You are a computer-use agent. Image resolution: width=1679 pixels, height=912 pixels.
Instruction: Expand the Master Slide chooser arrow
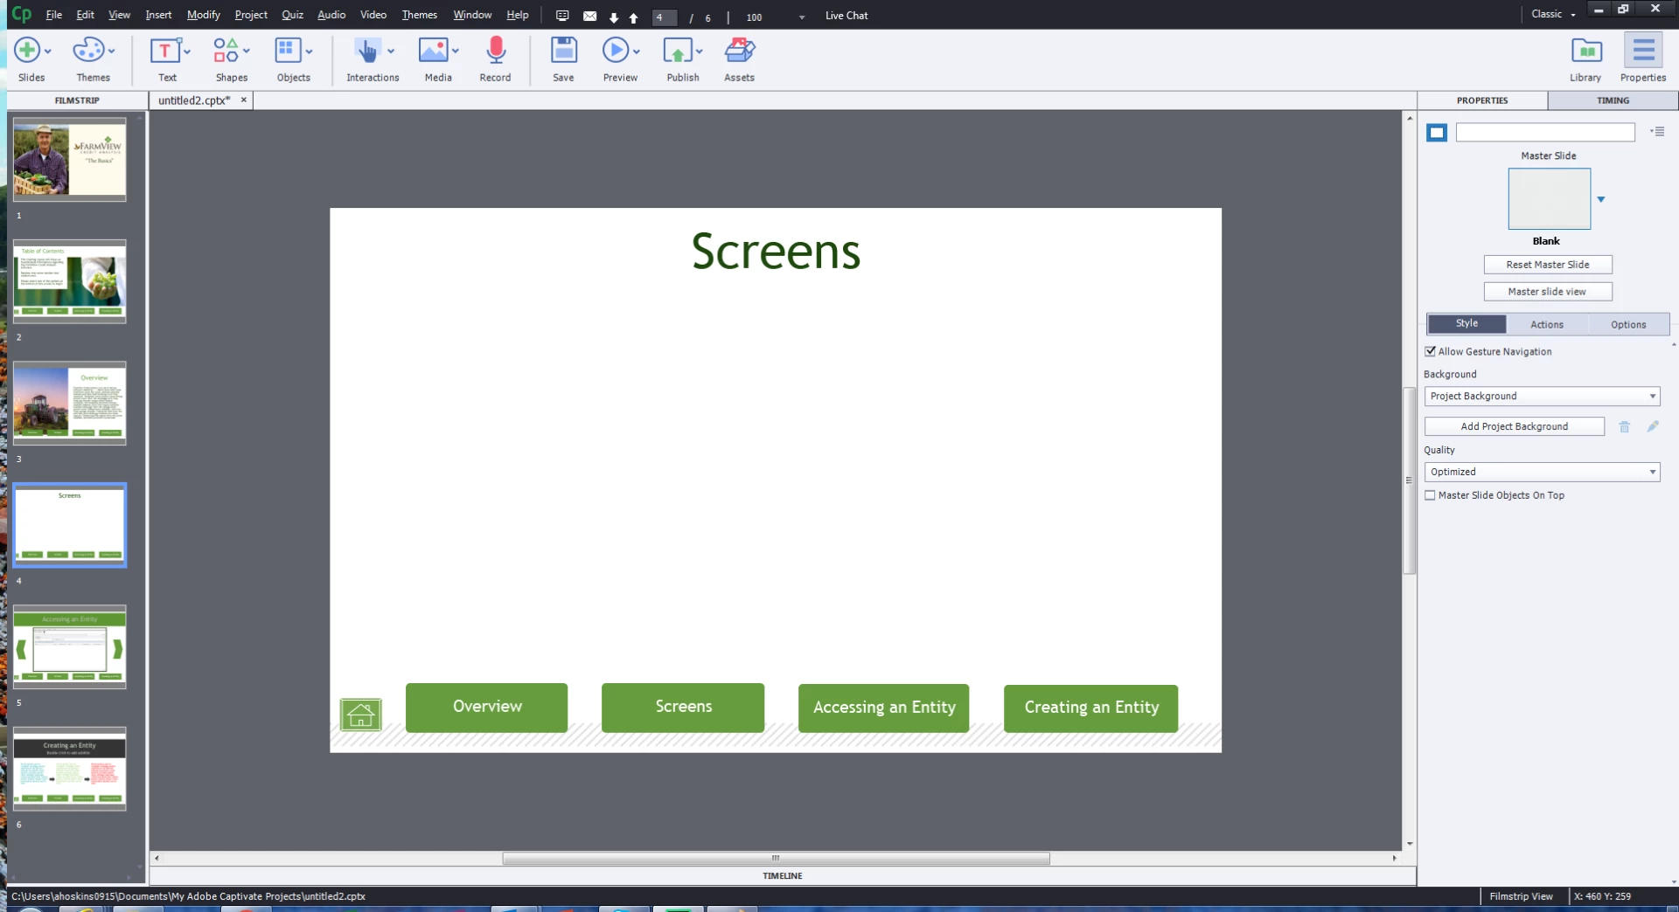[x=1601, y=199]
